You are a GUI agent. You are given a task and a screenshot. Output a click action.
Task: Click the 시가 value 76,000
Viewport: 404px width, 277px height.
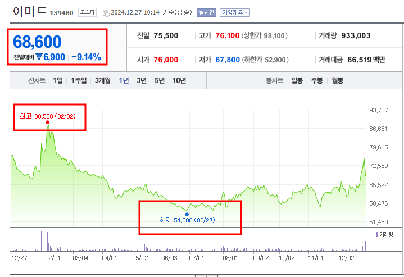[x=166, y=60]
